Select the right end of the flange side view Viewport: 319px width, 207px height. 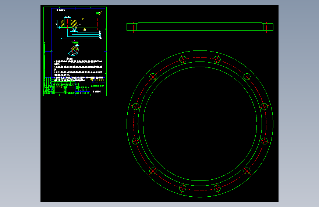coord(268,27)
